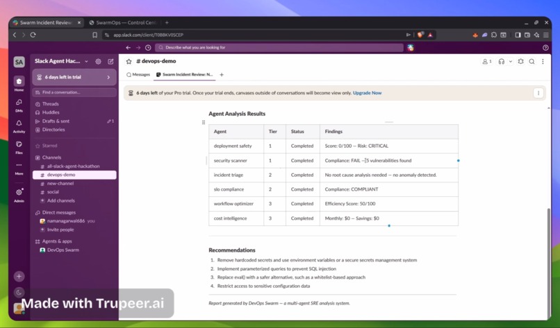Collapse the Direct messages section
The width and height of the screenshot is (560, 328).
click(x=59, y=212)
